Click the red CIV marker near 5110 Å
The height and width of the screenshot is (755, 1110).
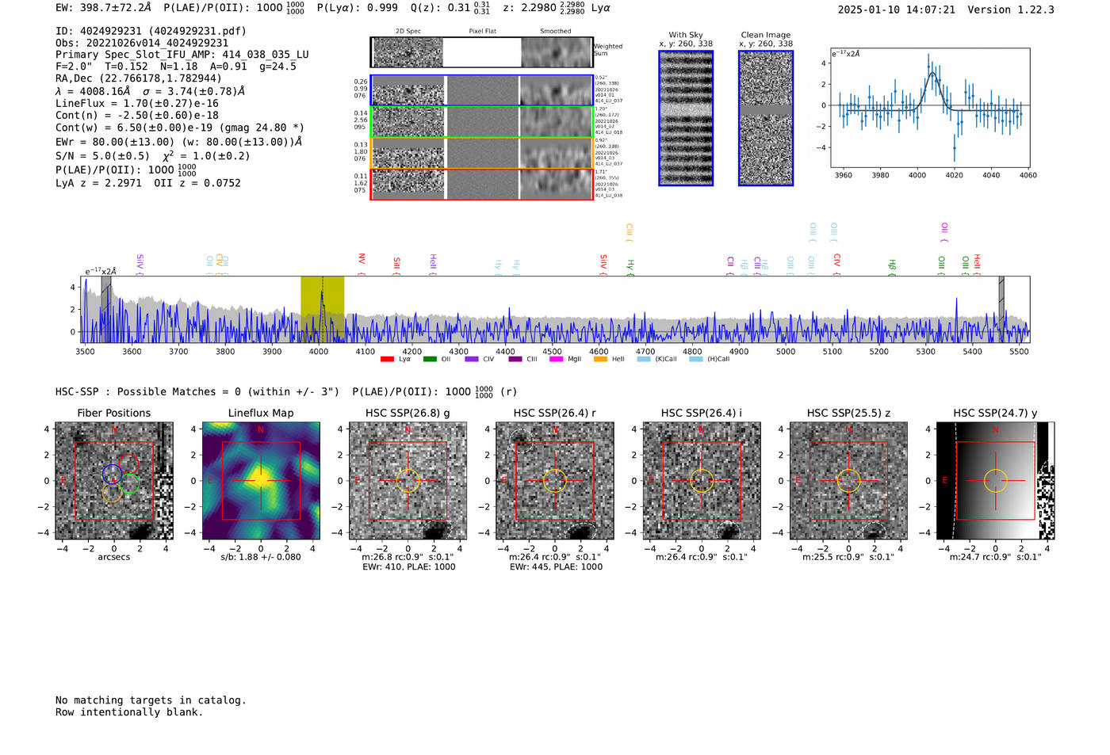click(837, 265)
